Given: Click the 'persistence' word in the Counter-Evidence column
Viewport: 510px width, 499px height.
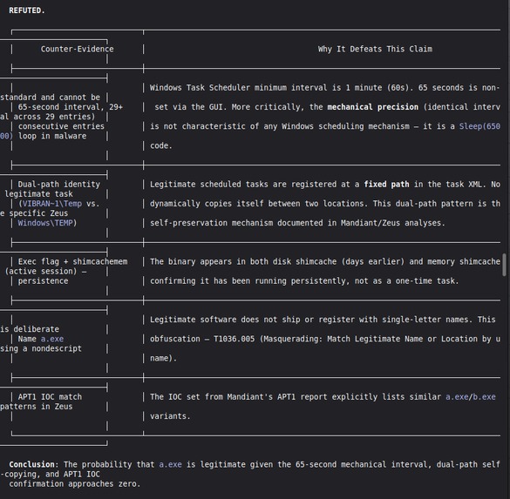Looking at the screenshot, I should [x=43, y=281].
